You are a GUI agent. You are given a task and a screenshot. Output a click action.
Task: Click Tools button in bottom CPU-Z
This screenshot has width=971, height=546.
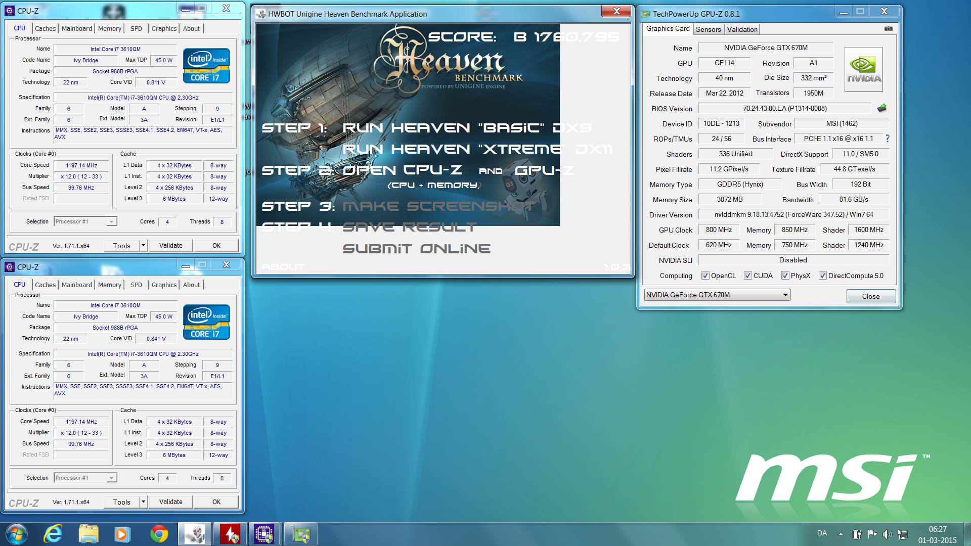click(x=122, y=502)
